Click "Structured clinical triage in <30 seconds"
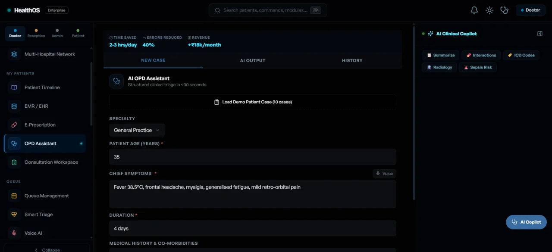Image resolution: width=552 pixels, height=252 pixels. [x=167, y=85]
